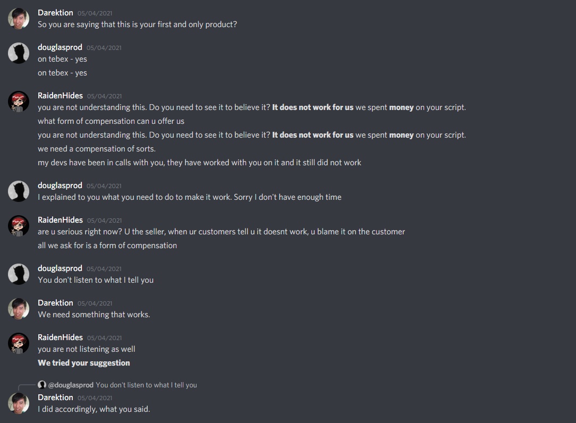This screenshot has height=423, width=576.
Task: Click username Darektion above "So you are saying" message
Action: [55, 13]
